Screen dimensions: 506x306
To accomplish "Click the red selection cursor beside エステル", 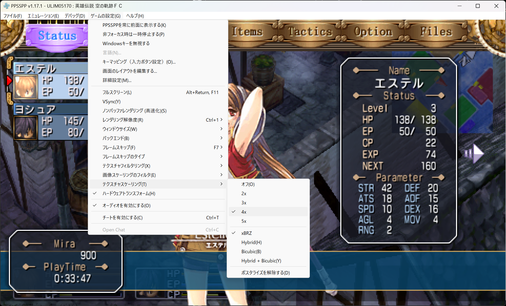I will pyautogui.click(x=9, y=81).
